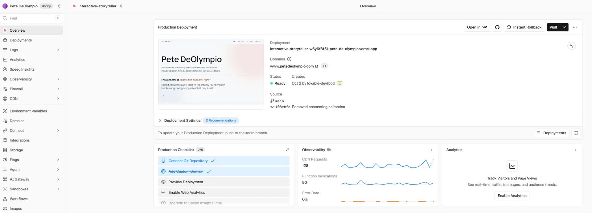Viewport: 592px width, 213px height.
Task: Focus the Find search field
Action: [32, 18]
